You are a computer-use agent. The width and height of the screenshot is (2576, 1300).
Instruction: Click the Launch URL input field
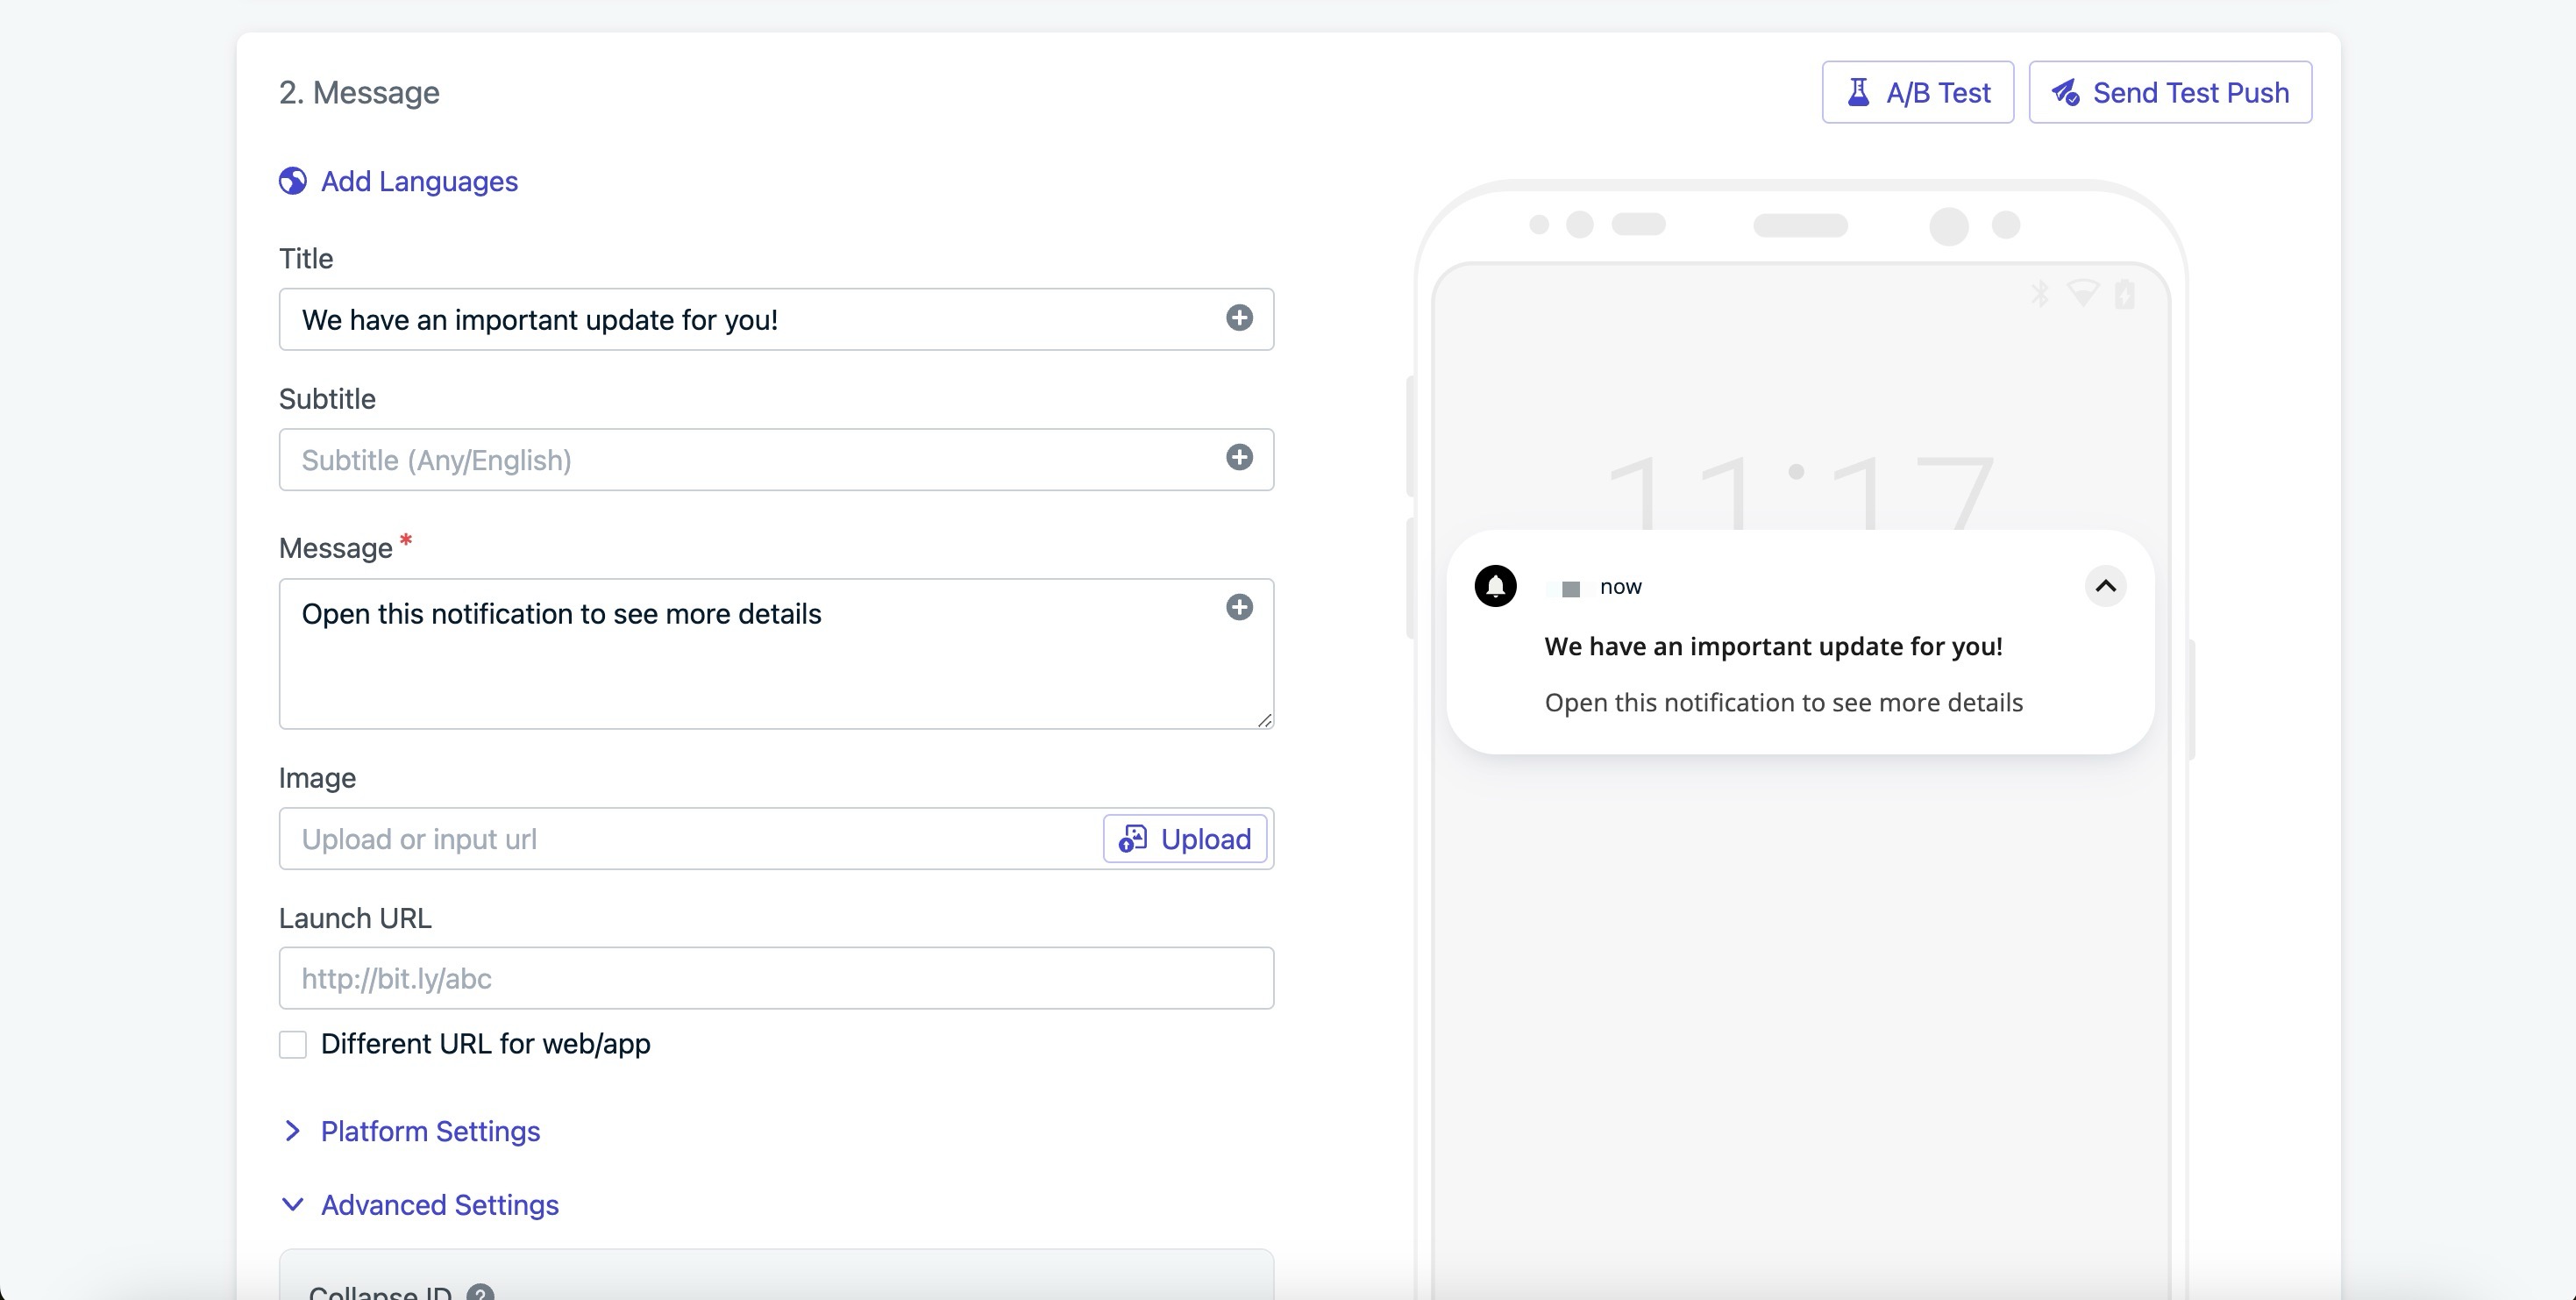point(776,978)
